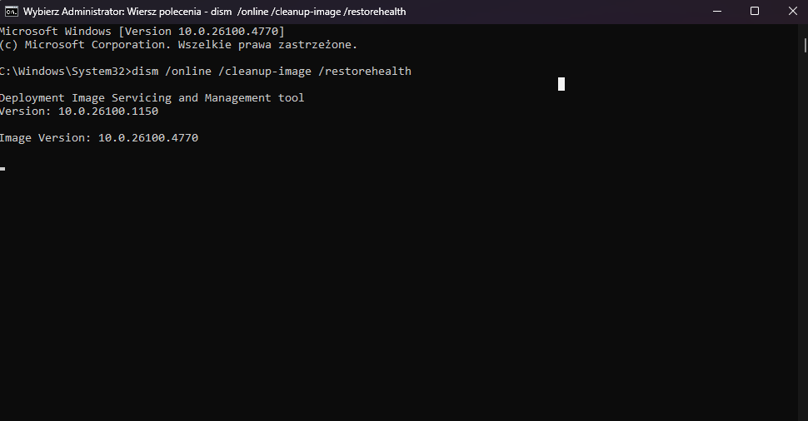
Task: Click the Deployment Image Servicing tool line
Action: pos(152,98)
